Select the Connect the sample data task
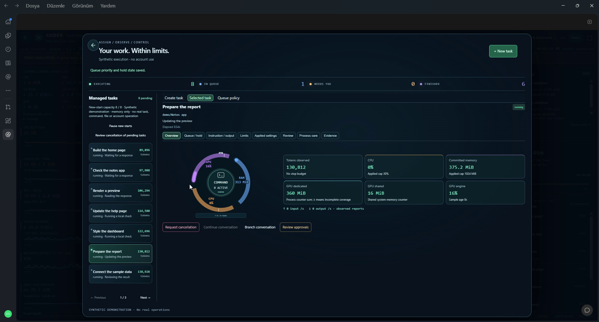Image resolution: width=599 pixels, height=322 pixels. pyautogui.click(x=120, y=274)
